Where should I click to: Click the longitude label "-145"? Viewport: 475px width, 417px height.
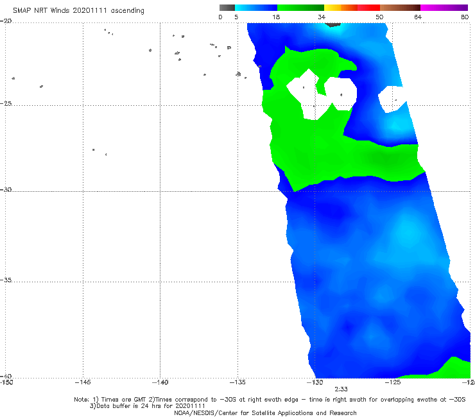click(x=83, y=382)
